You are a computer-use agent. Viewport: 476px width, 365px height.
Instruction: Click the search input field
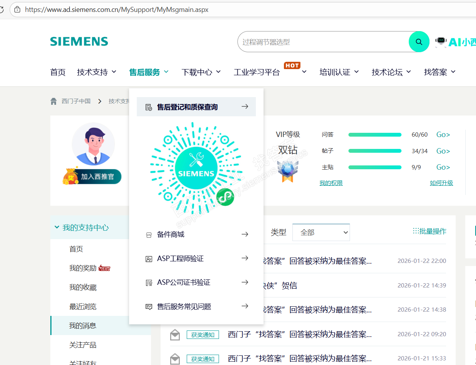click(323, 42)
